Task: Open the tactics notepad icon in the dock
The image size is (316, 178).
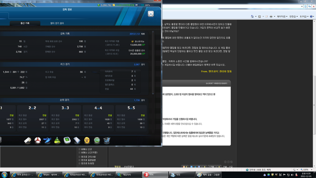Action: pos(77,140)
